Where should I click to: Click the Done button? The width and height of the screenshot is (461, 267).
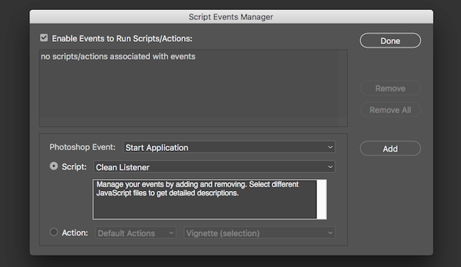(x=390, y=40)
